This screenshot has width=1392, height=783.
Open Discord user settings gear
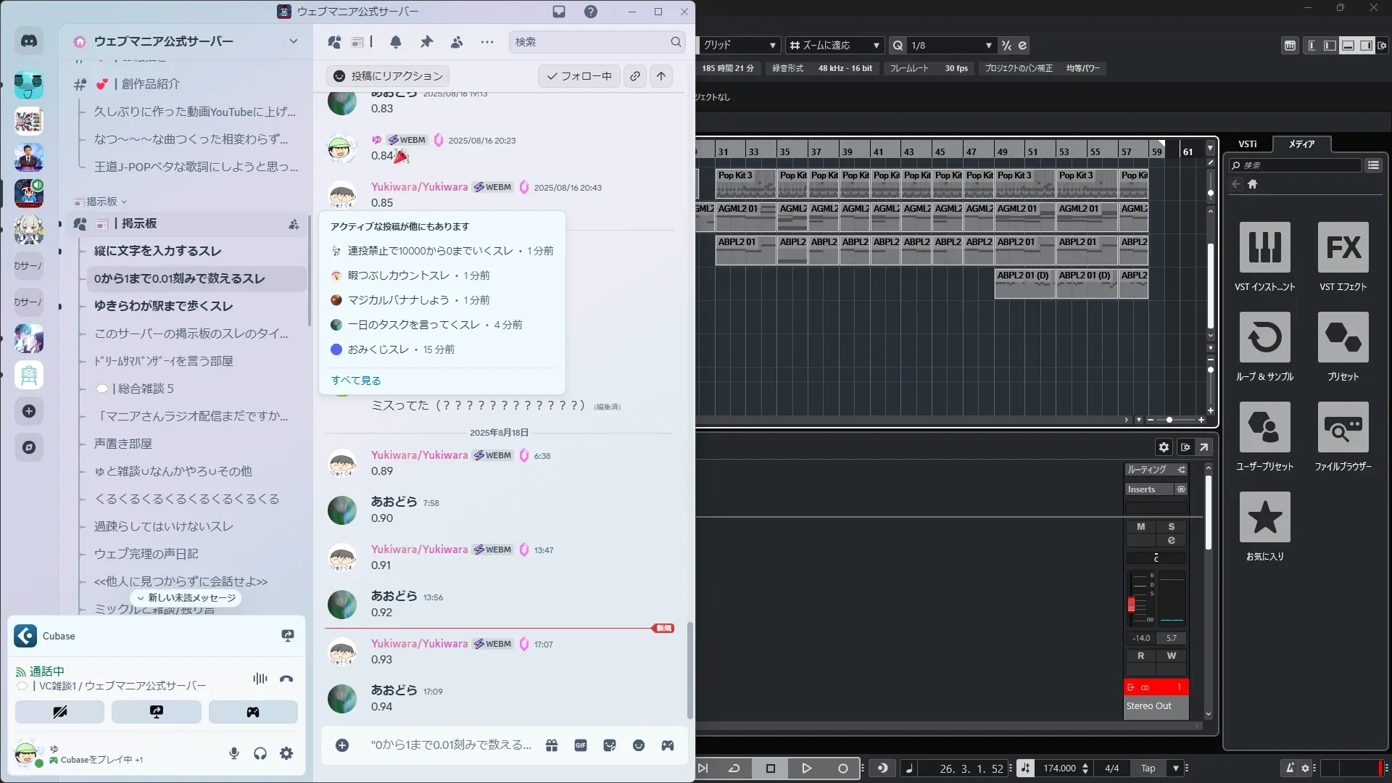286,753
